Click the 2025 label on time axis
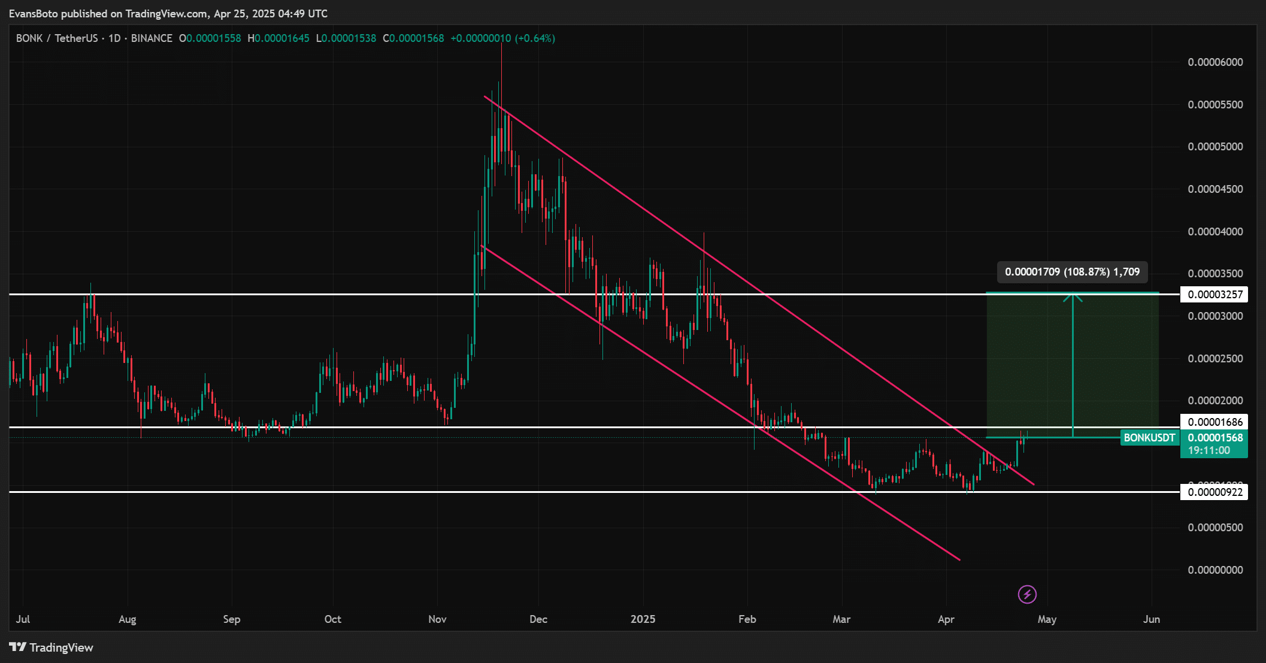Screen dimensions: 1266x663 click(643, 619)
